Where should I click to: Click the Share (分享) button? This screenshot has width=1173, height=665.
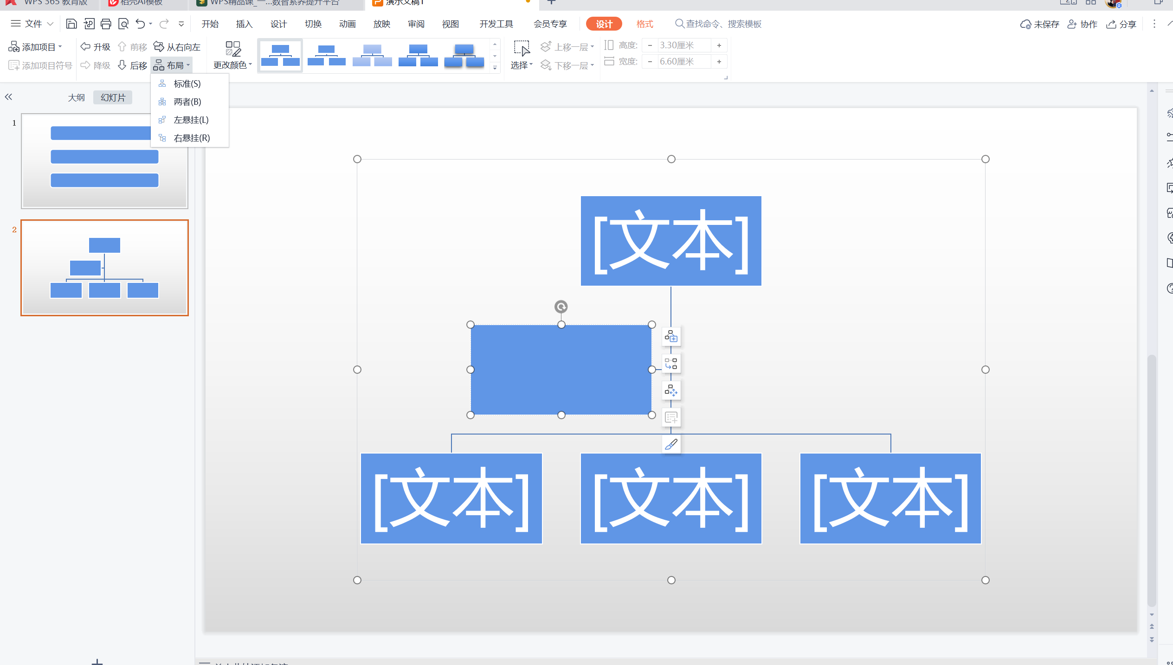click(x=1121, y=24)
